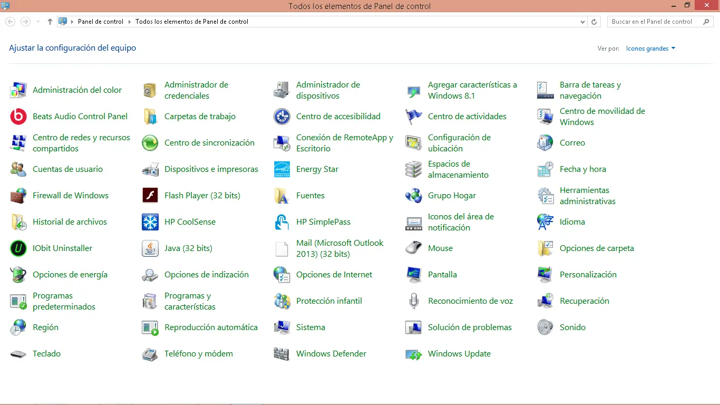Open the Barra de tareas y navegación icon
This screenshot has width=720, height=405.
coord(546,90)
